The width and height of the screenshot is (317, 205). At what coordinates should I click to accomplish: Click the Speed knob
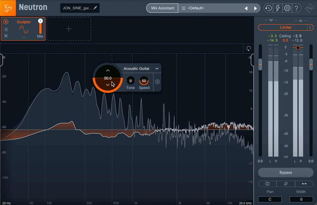[144, 81]
